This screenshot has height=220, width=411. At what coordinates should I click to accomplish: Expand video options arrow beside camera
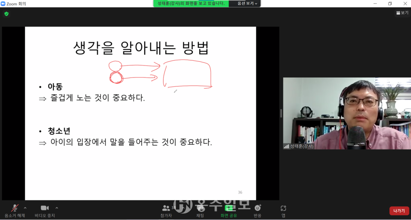[57, 208]
